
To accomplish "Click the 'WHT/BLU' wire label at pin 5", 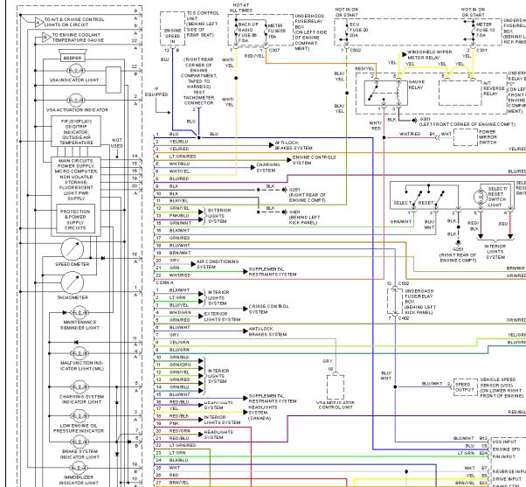I will pos(179,163).
